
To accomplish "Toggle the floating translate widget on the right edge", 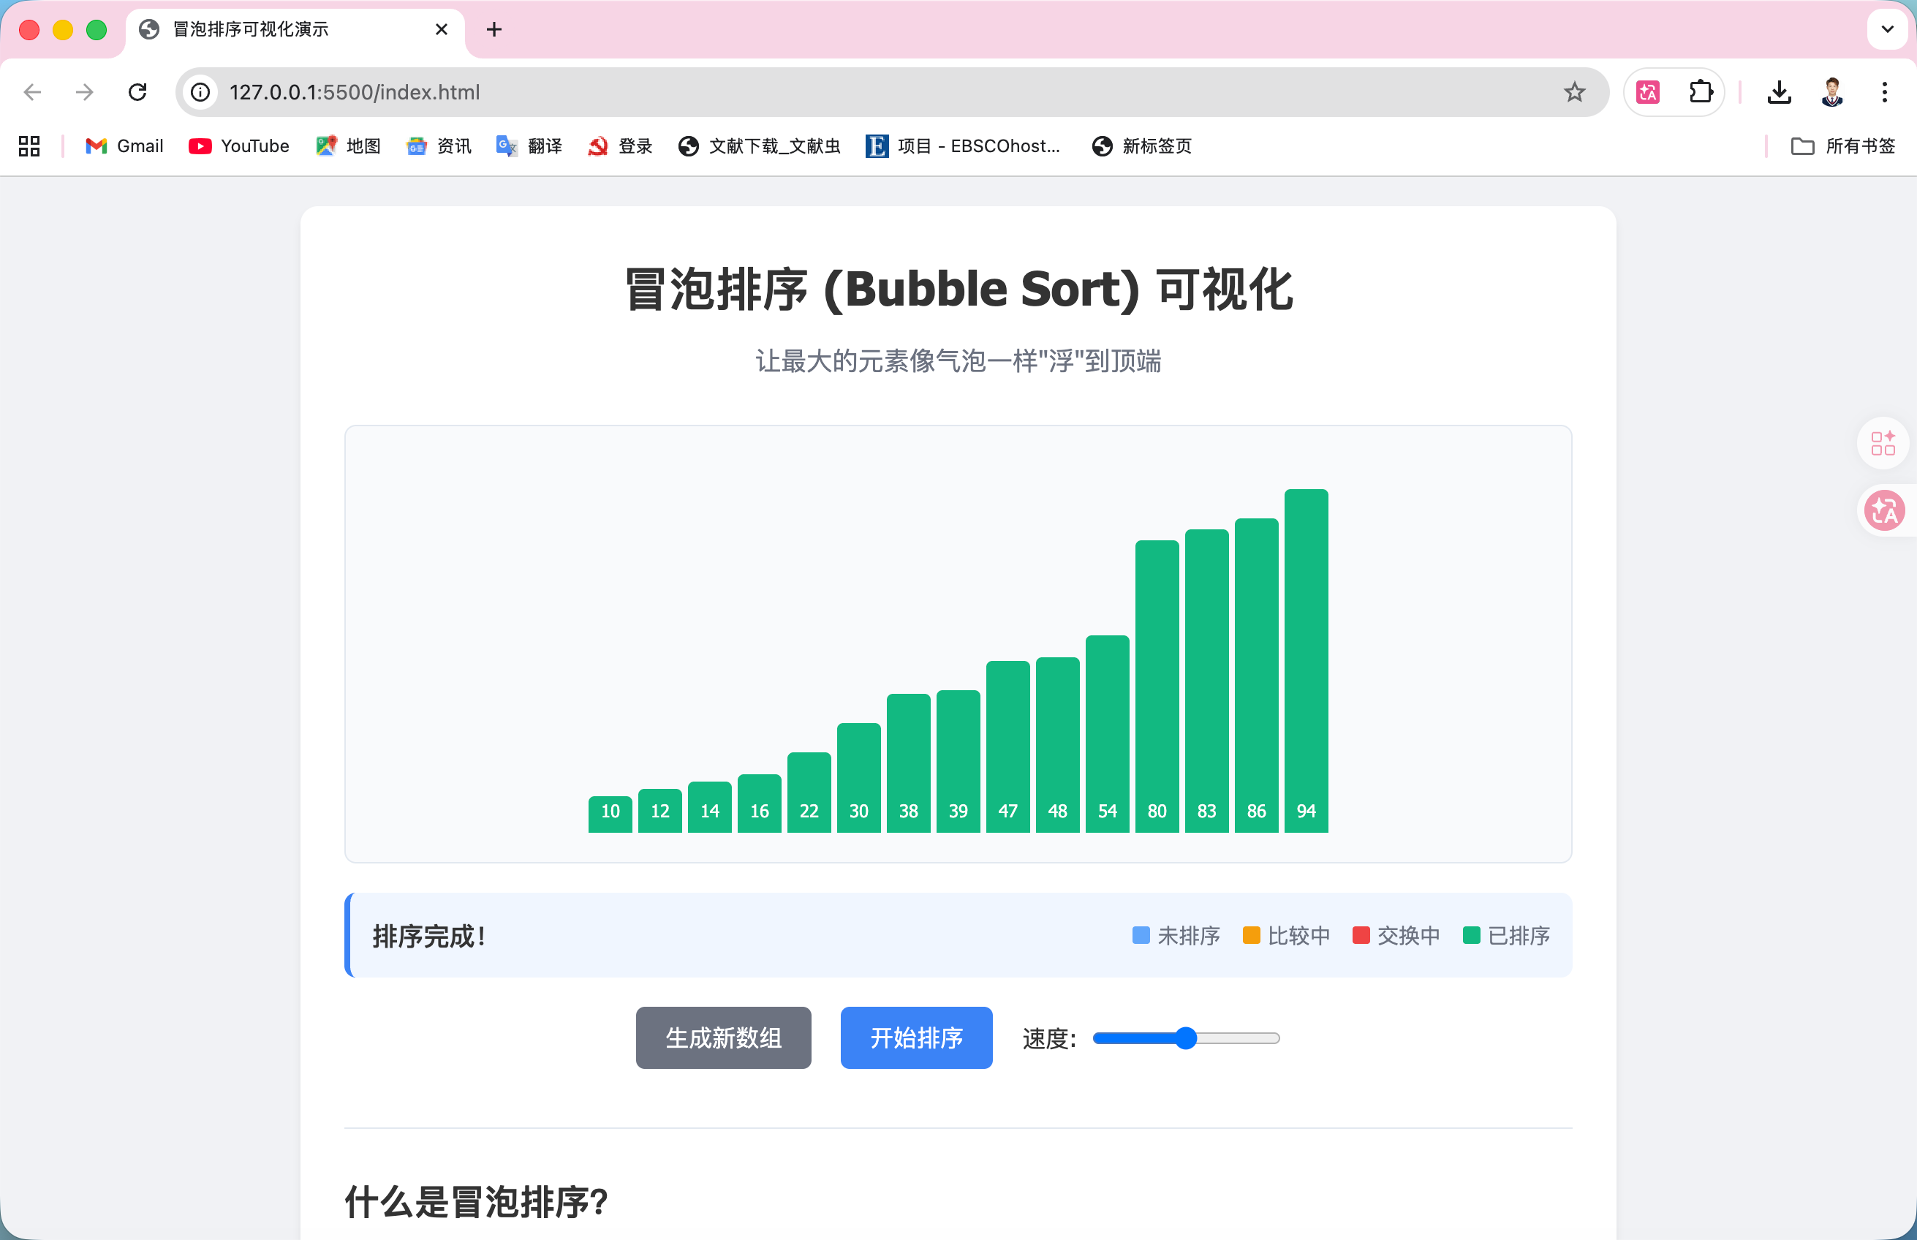I will (1884, 510).
